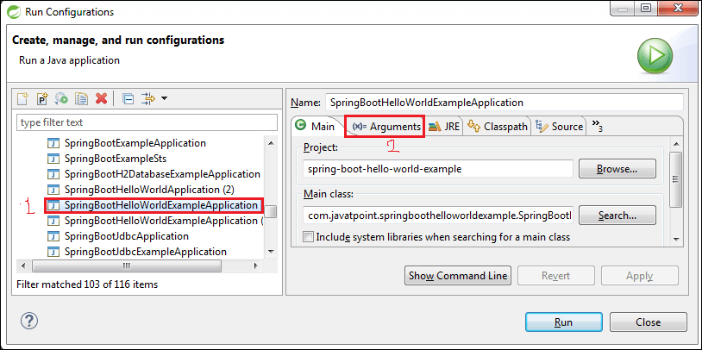
Task: Click the New prototype configuration icon
Action: 42,99
